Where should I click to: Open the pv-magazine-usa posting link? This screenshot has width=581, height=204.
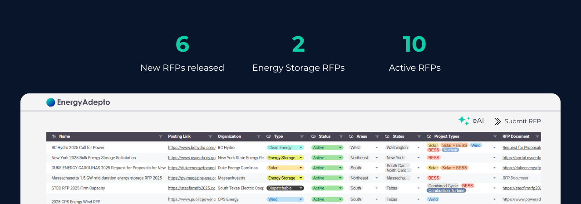coord(192,178)
